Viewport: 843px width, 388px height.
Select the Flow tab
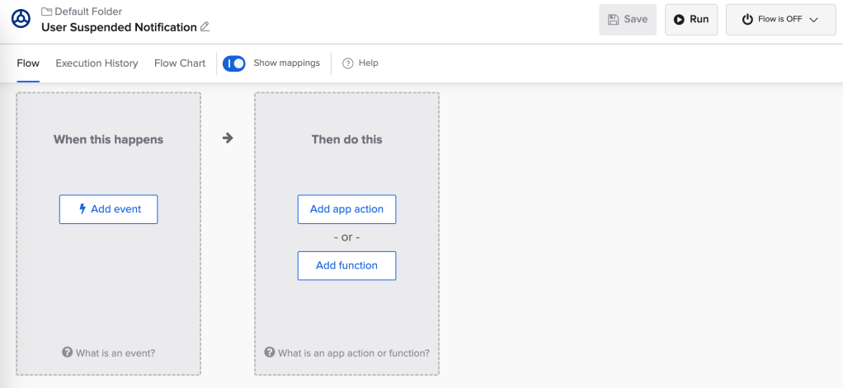(28, 63)
